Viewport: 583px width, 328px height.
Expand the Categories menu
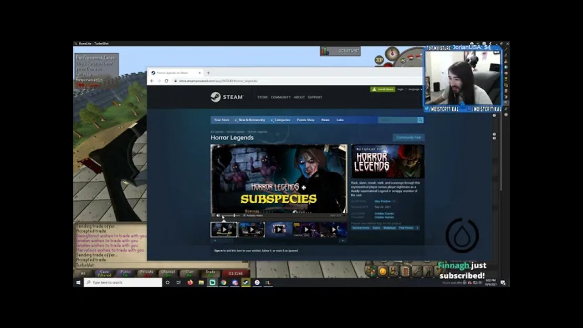282,120
